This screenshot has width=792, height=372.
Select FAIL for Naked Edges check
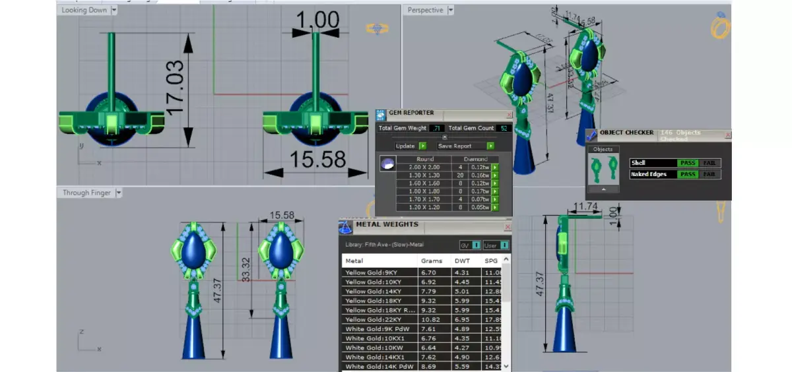point(710,174)
